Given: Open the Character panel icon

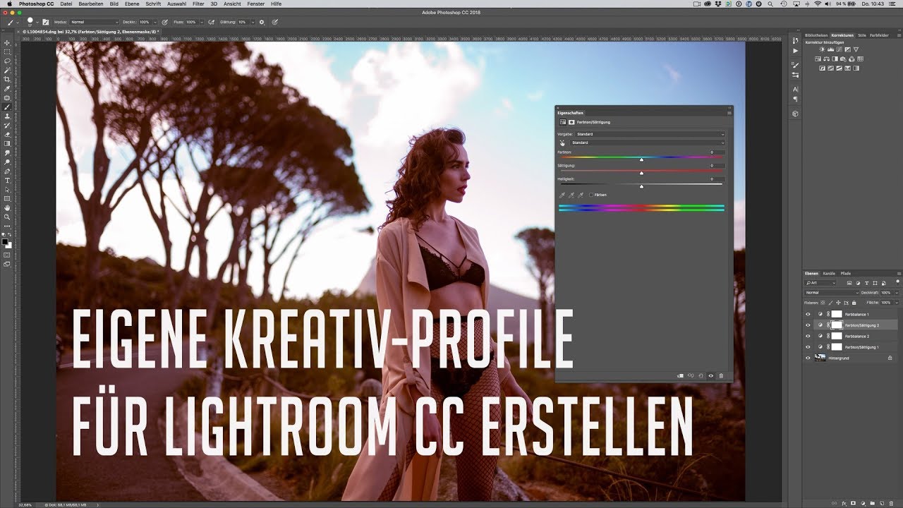Looking at the screenshot, I should 795,90.
